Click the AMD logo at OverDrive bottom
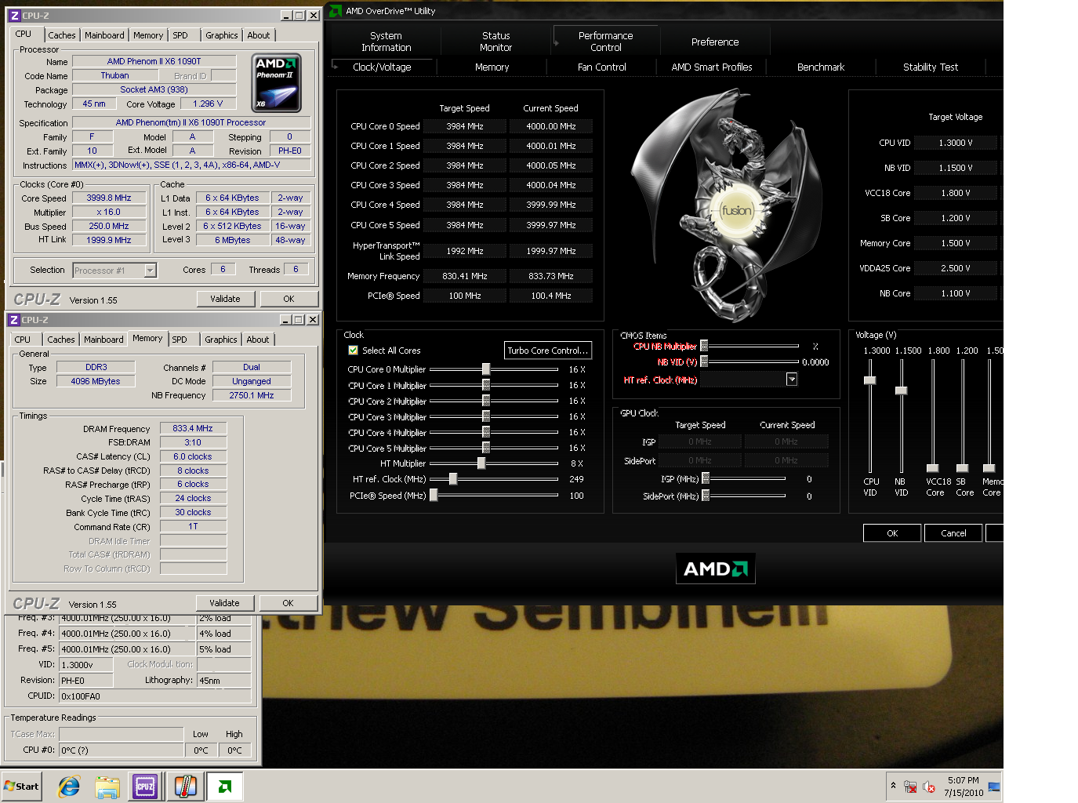 716,569
